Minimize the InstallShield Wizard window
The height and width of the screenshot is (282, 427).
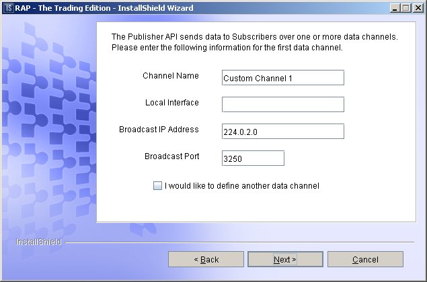[x=395, y=8]
